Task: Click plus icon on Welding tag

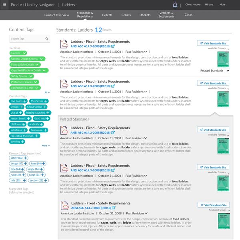Action: (22, 142)
